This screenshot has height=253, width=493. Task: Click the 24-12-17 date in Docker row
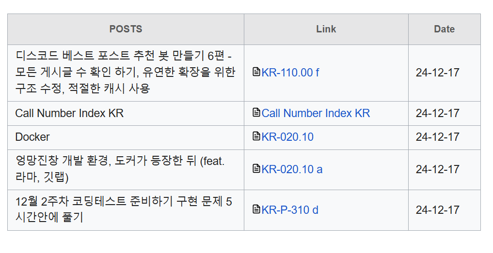click(437, 137)
